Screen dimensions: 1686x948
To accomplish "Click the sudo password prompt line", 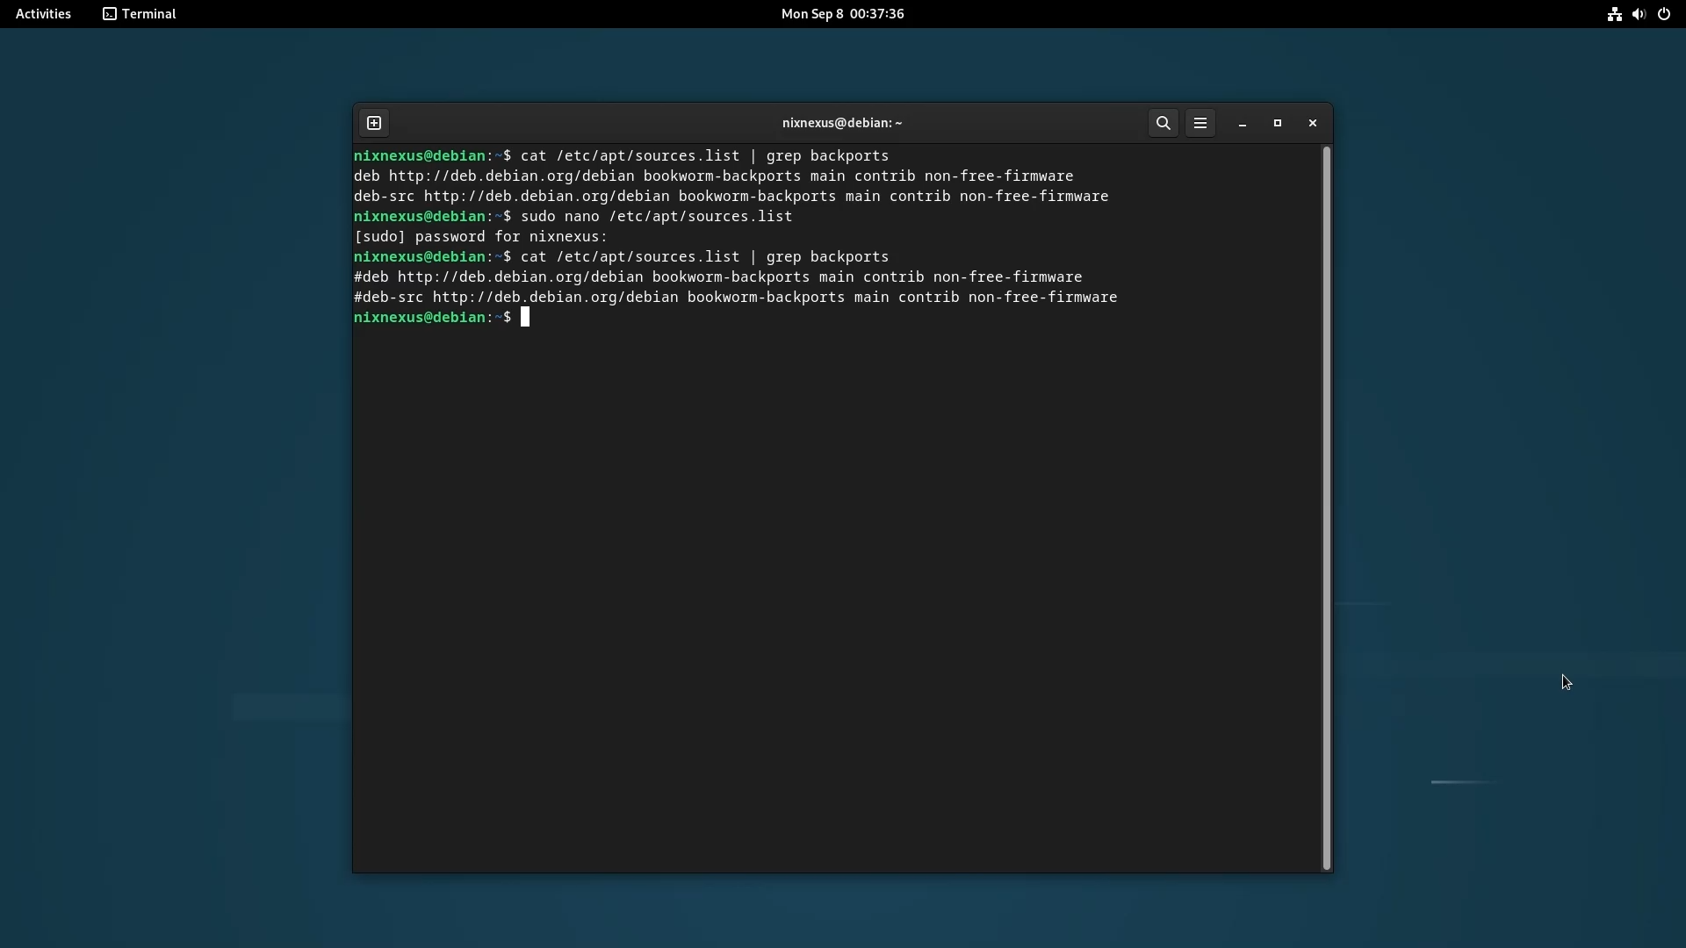I will pos(480,237).
